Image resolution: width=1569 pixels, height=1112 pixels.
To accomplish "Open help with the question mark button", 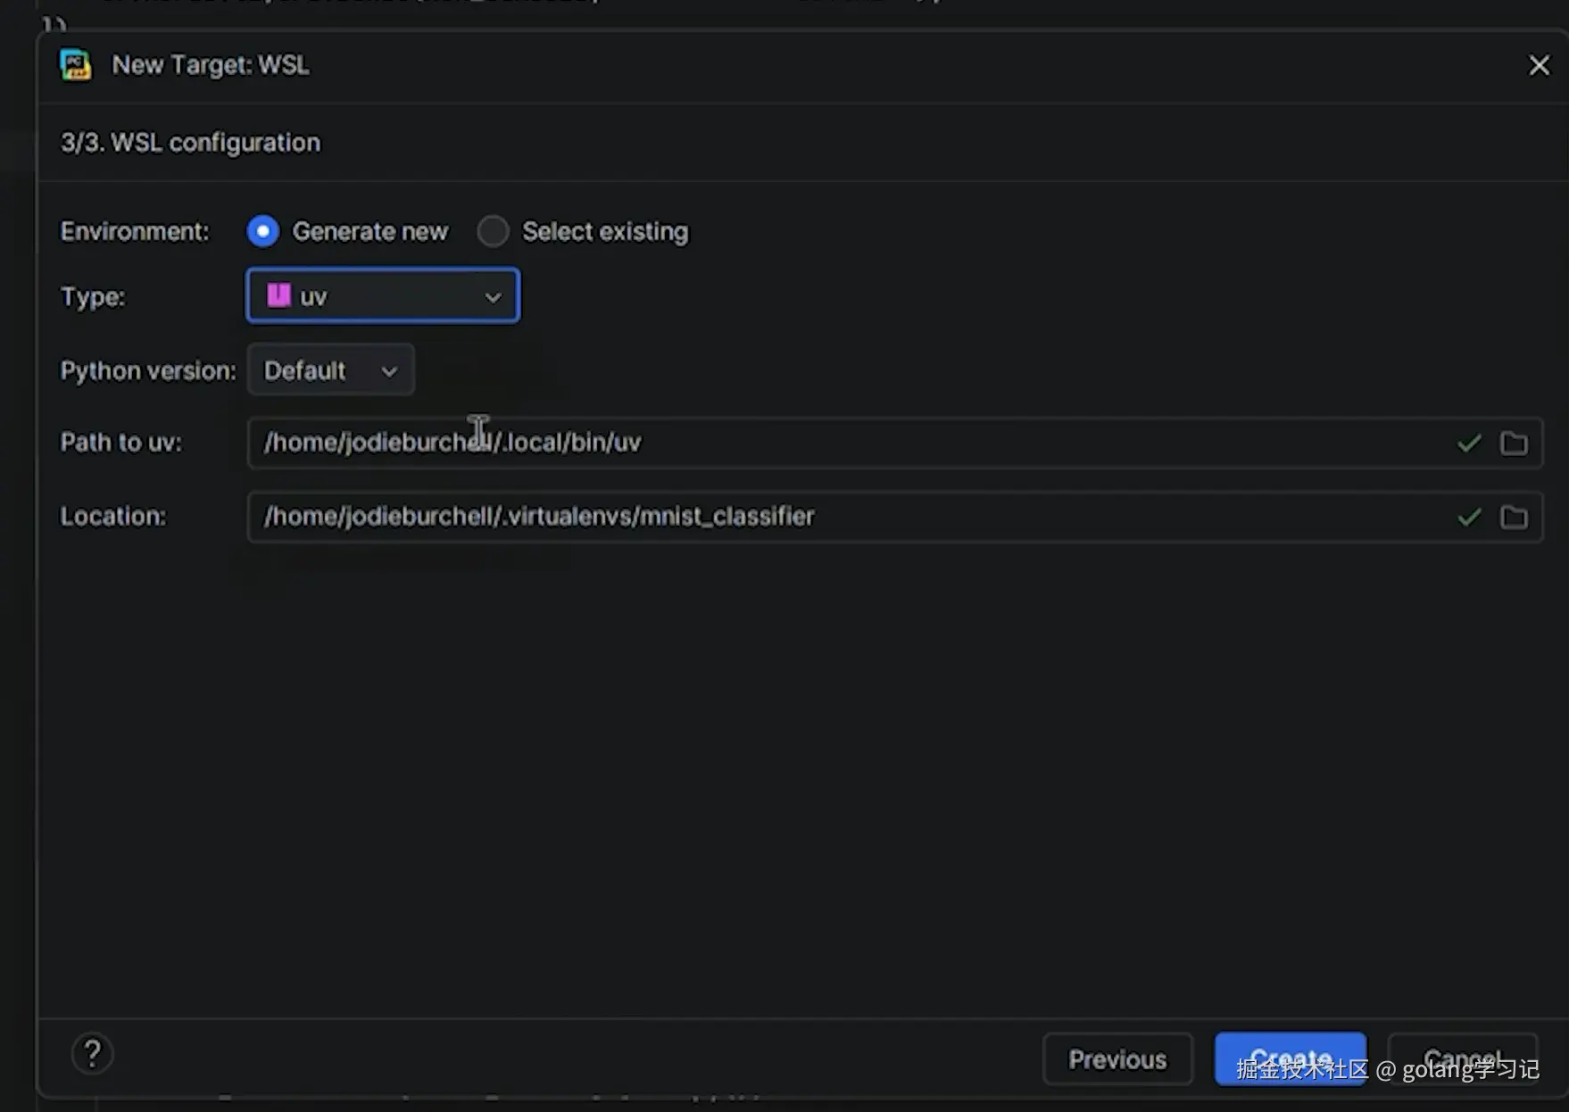I will click(x=92, y=1053).
